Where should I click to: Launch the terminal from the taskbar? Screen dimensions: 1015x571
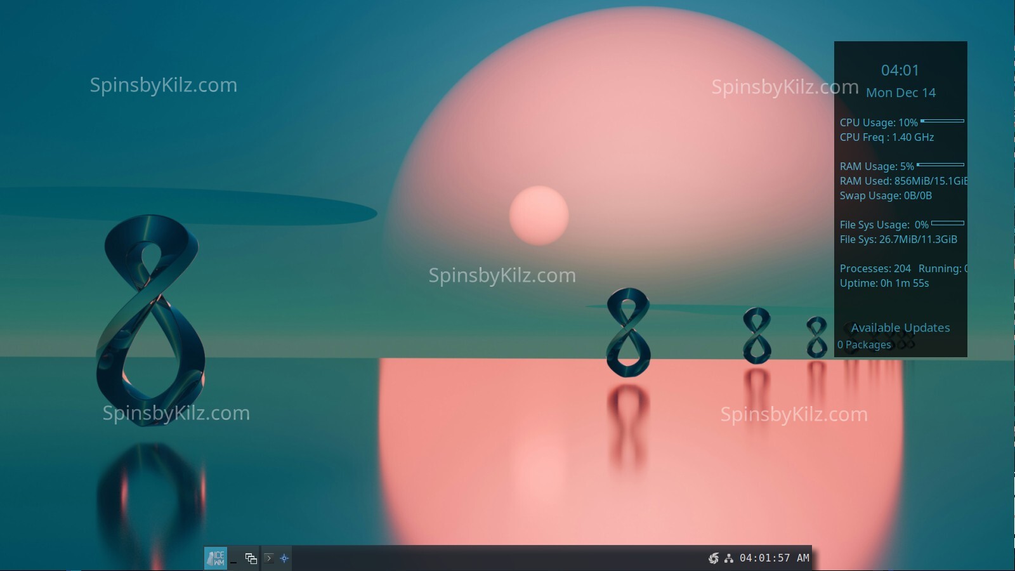coord(269,558)
